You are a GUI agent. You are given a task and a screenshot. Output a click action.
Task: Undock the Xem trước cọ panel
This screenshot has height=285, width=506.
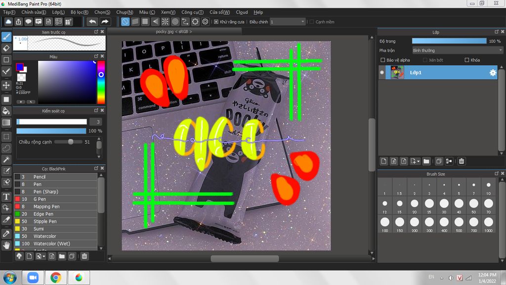coord(96,32)
